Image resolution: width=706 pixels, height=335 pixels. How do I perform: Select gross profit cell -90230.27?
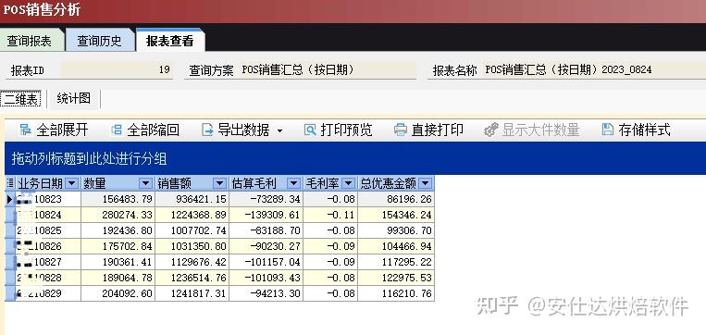[266, 246]
